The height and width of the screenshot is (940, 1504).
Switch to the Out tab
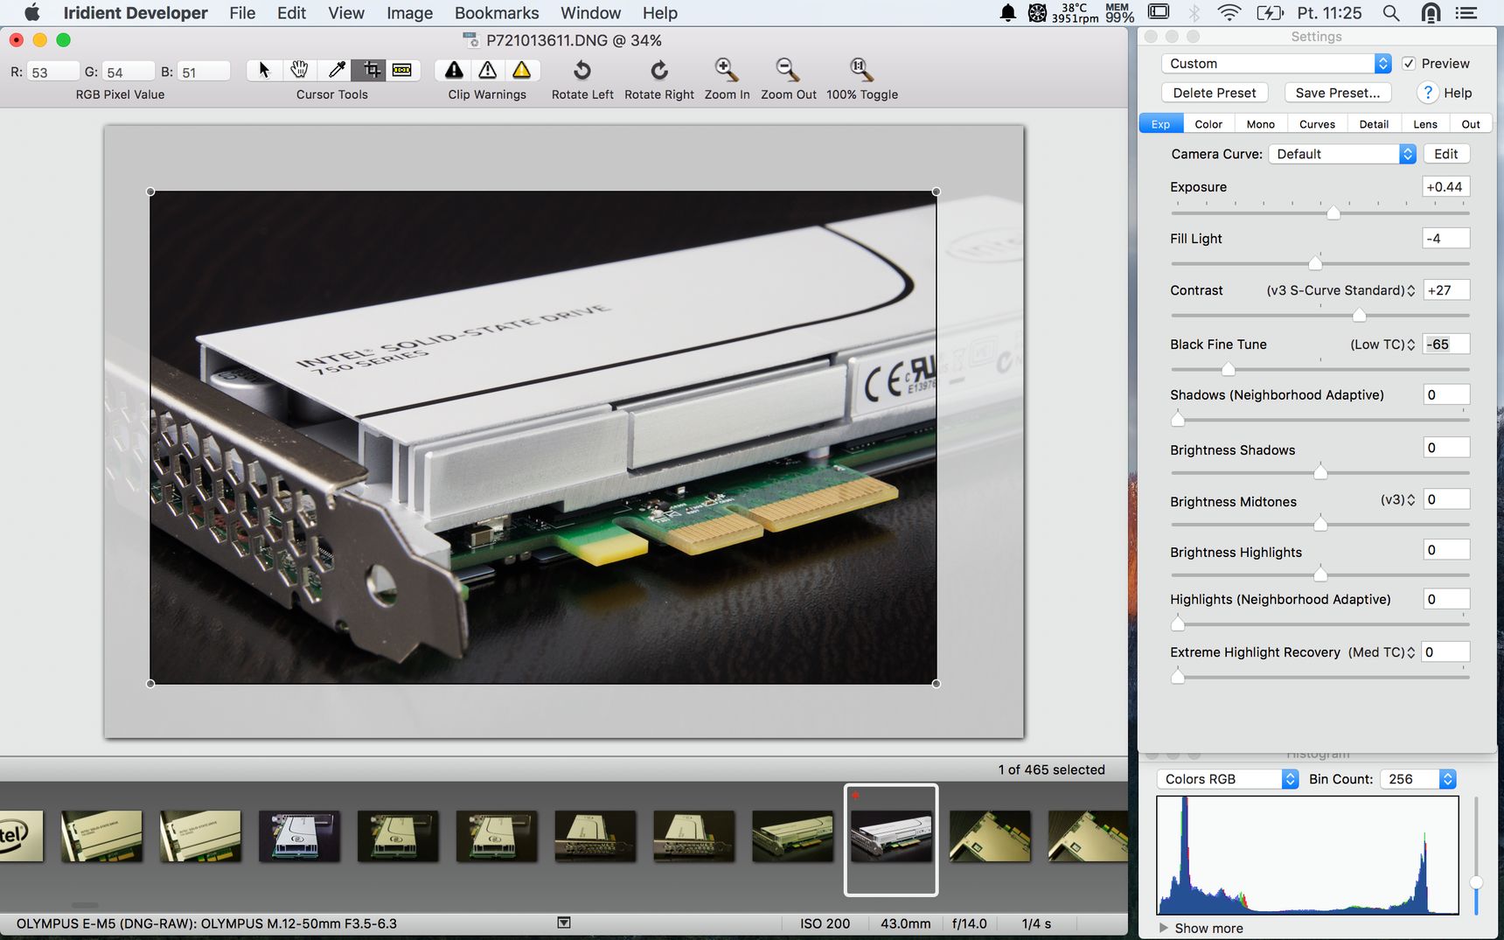tap(1471, 124)
